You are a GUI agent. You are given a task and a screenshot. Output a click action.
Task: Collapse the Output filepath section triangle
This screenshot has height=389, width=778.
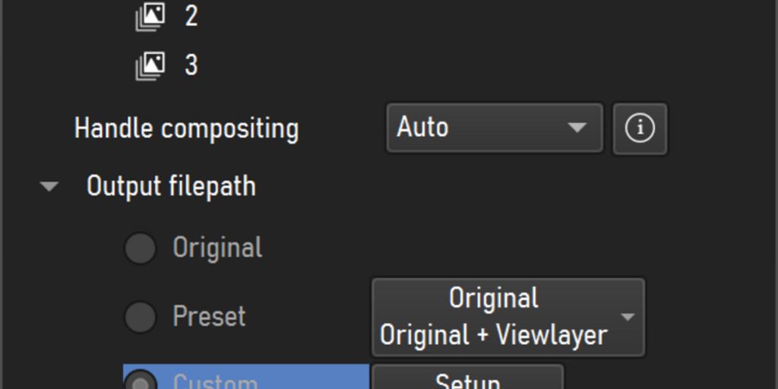point(49,187)
